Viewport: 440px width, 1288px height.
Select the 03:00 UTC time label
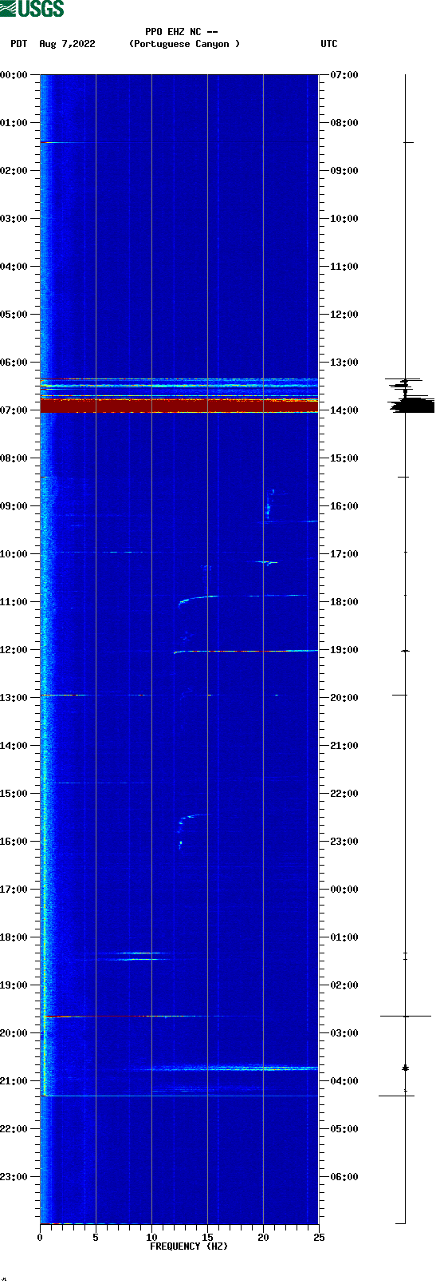[344, 1033]
